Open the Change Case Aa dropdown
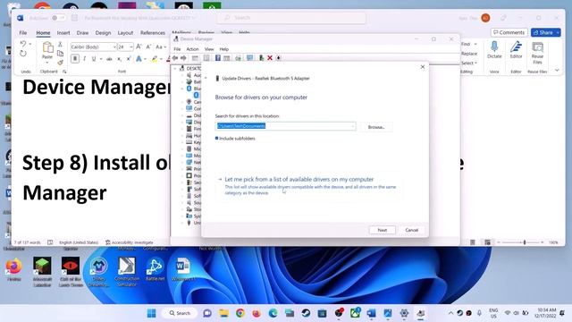This screenshot has width=572, height=322. pos(161,47)
